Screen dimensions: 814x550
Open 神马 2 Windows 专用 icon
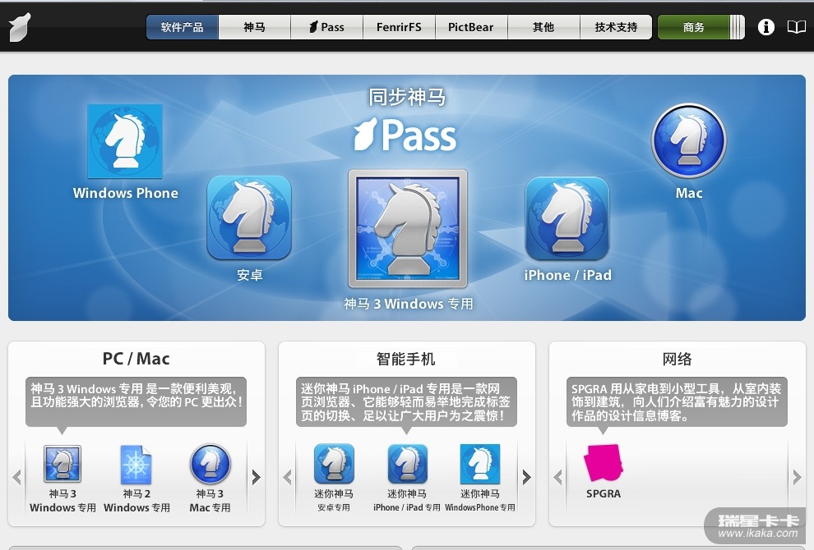click(136, 464)
